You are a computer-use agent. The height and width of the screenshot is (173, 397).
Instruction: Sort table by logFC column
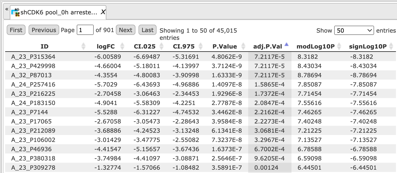pos(122,46)
